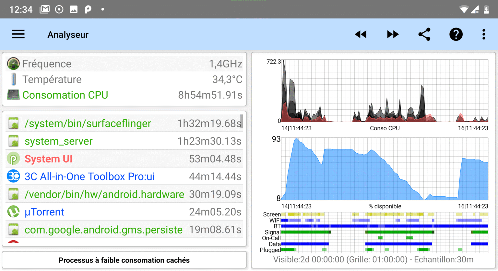Open the hamburger navigation menu
The height and width of the screenshot is (271, 498).
pos(18,34)
